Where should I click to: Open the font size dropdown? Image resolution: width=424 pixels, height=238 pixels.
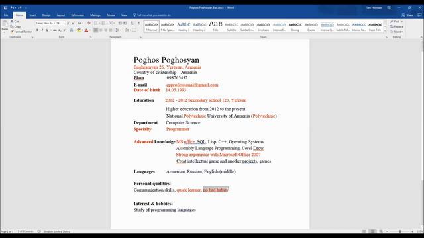pos(64,24)
